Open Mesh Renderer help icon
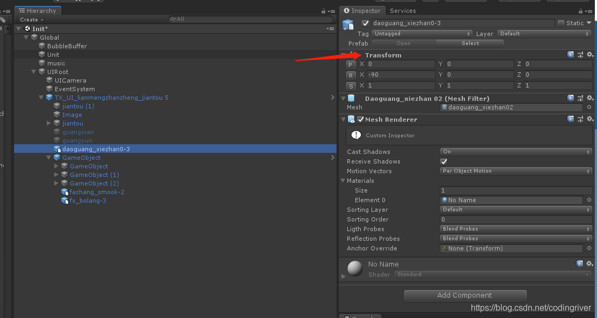Viewport: 597px width, 318px height. point(570,119)
